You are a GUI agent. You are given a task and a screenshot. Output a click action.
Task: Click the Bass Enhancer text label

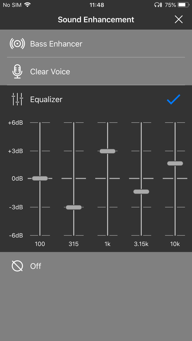pyautogui.click(x=56, y=44)
